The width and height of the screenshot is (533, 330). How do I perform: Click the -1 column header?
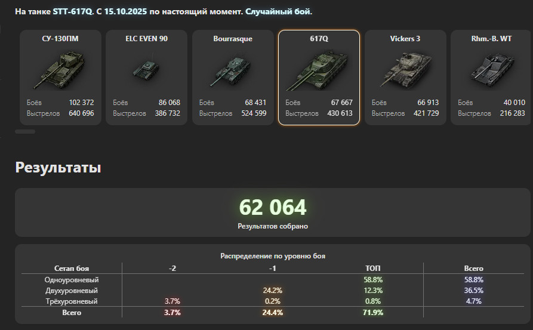[x=272, y=269]
